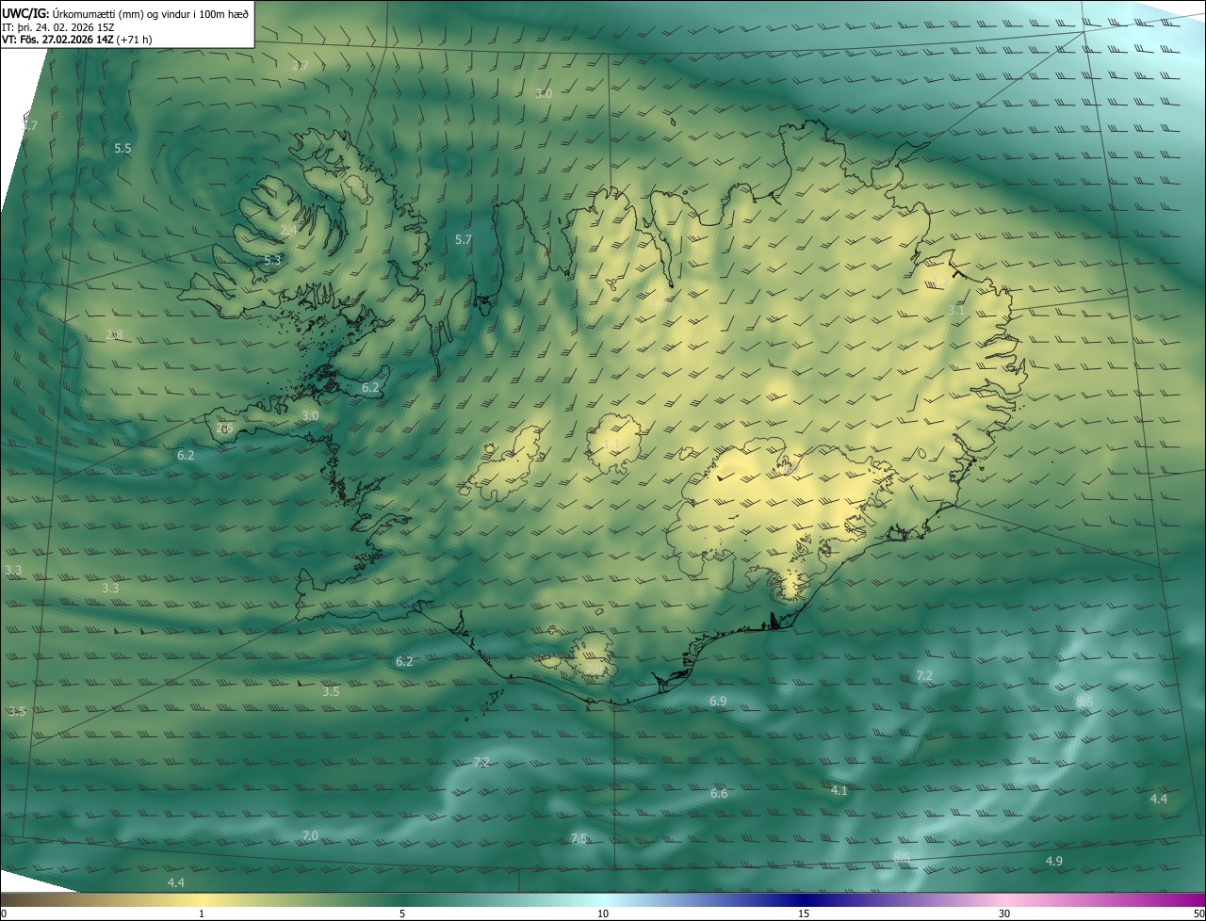The image size is (1206, 921).
Task: Click the valid time "VT: Fös. 27.02.2026 14Z (+71 h)"
Action: click(x=77, y=40)
